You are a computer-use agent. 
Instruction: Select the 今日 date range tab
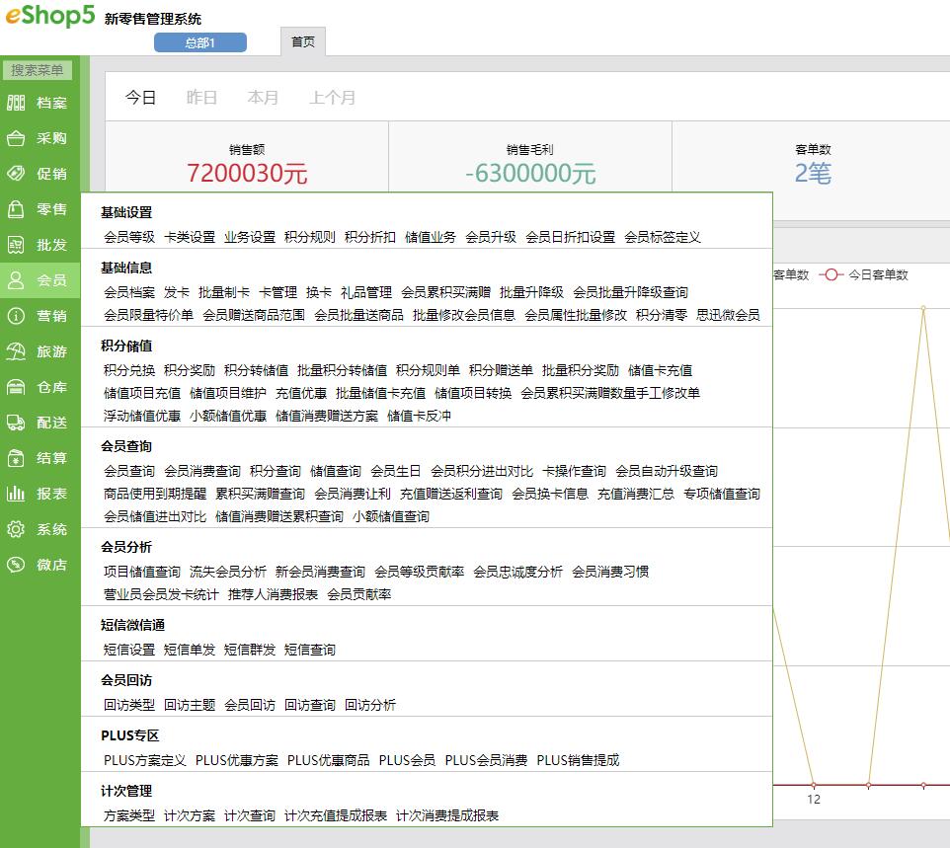point(140,98)
